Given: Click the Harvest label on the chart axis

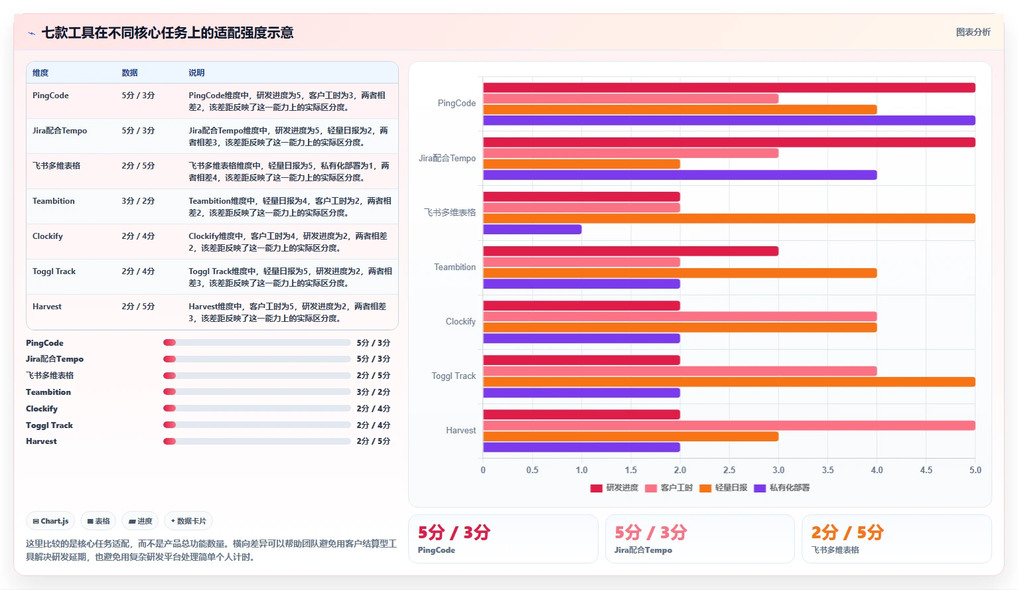Looking at the screenshot, I should pyautogui.click(x=461, y=430).
